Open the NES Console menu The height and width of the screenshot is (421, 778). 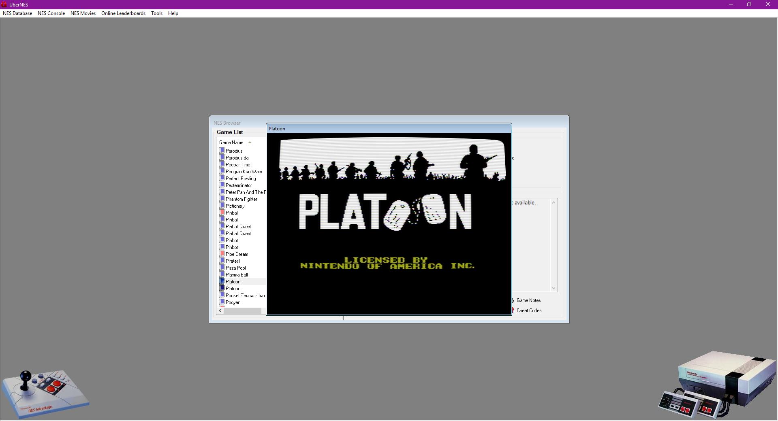(51, 13)
